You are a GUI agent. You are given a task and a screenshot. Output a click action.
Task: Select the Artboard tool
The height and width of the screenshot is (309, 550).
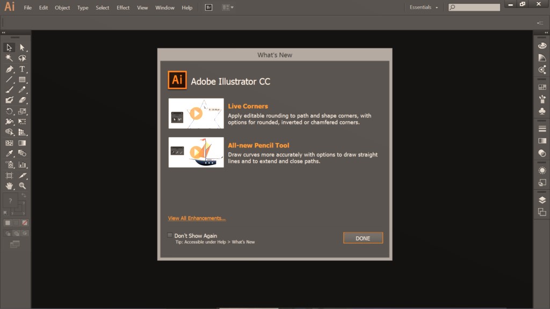[9, 175]
